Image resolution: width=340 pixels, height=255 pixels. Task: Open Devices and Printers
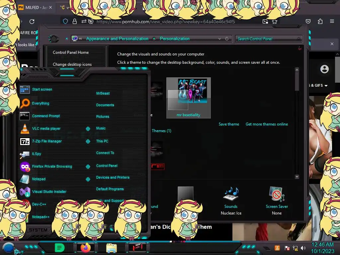click(x=113, y=177)
